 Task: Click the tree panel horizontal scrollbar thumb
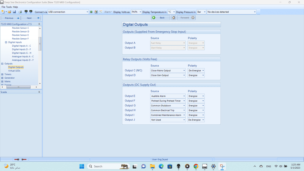pos(18,87)
